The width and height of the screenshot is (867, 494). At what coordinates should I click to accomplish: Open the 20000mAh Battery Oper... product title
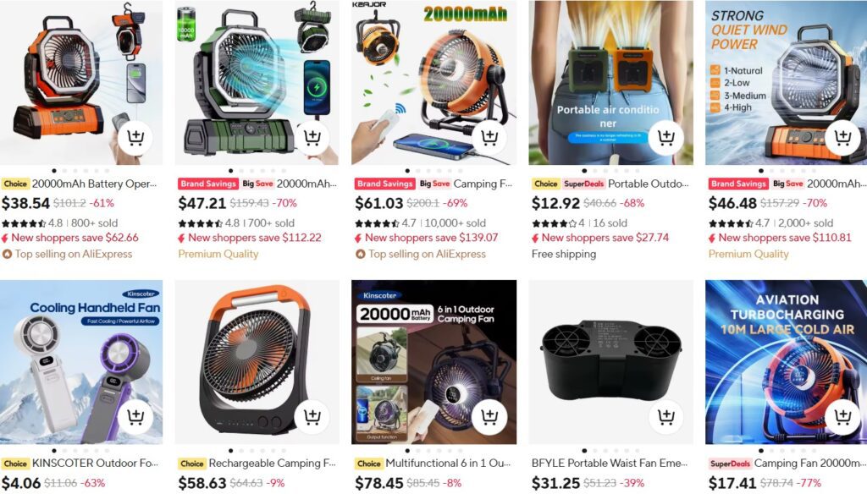(x=94, y=184)
